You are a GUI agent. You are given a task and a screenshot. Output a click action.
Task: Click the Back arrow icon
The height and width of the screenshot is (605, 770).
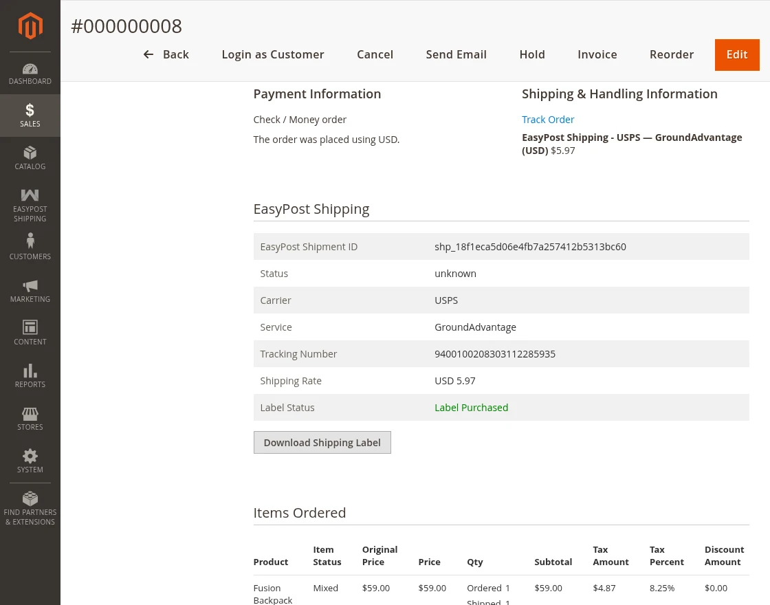pyautogui.click(x=148, y=54)
